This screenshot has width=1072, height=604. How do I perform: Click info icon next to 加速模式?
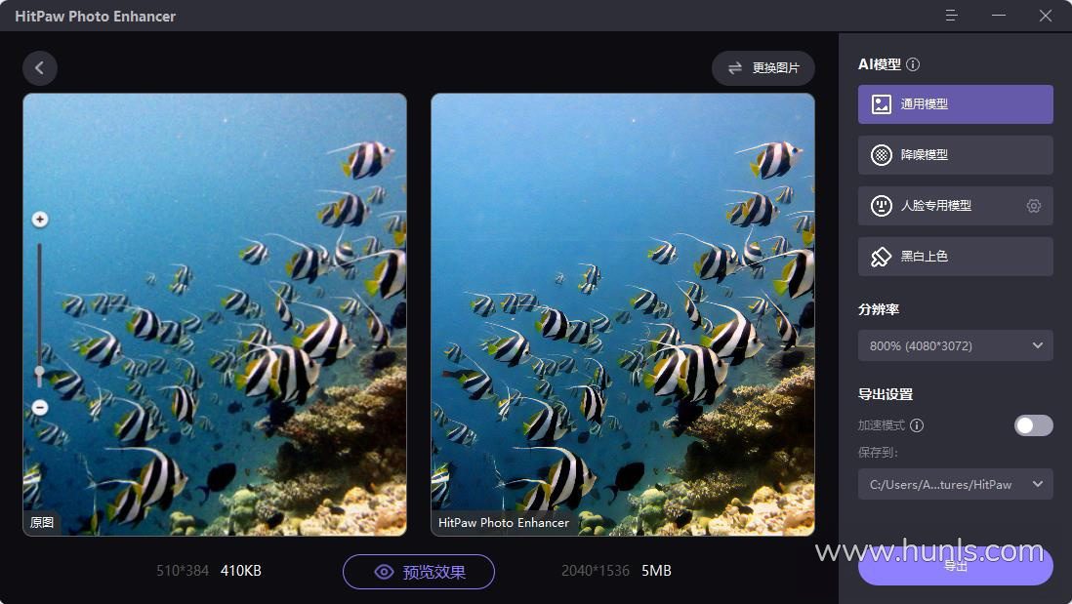(x=917, y=425)
